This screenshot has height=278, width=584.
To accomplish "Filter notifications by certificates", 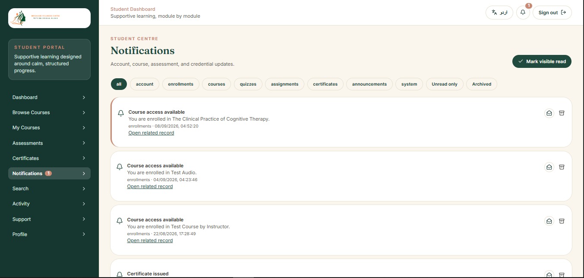I will [x=325, y=84].
